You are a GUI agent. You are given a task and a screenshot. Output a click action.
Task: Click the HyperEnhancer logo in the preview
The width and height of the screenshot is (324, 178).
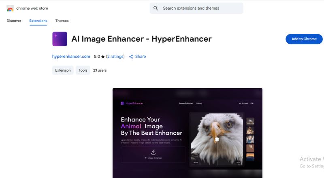pyautogui.click(x=132, y=103)
